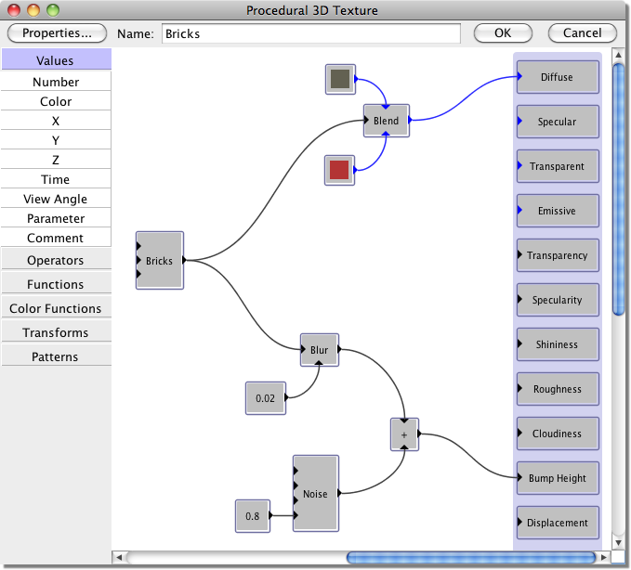Click the vertical scrollbar up arrow
This screenshot has width=631, height=570.
pos(618,55)
